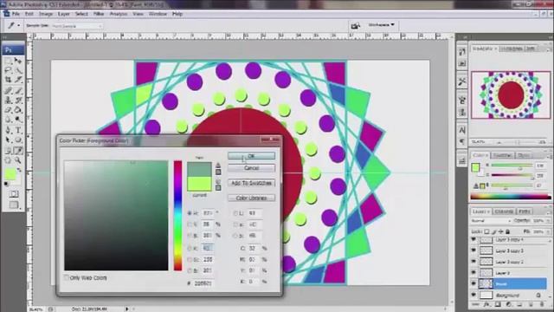
Task: Select the Crop tool
Action: coord(8,80)
